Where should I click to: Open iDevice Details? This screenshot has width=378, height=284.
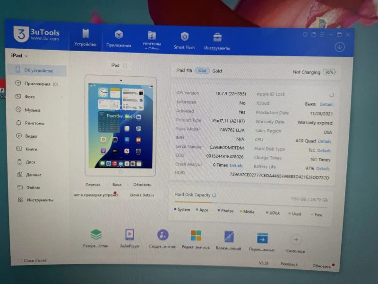click(142, 195)
